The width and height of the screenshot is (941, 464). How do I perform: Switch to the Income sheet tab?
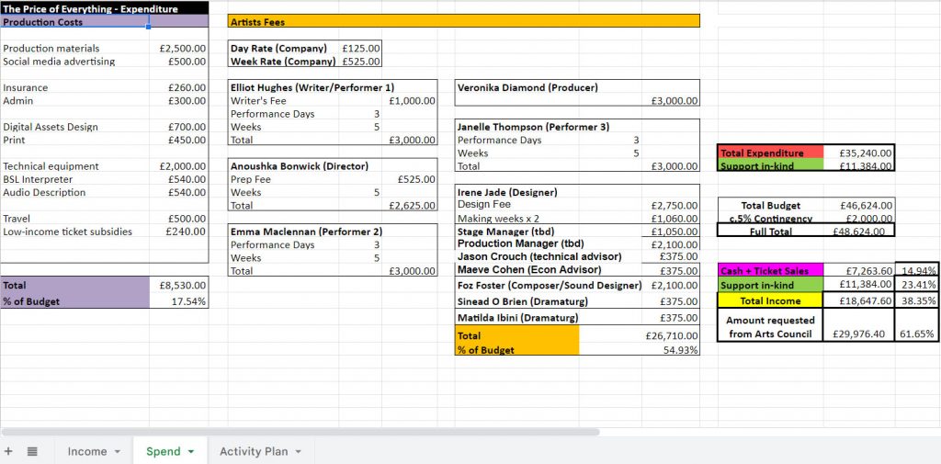click(x=86, y=451)
